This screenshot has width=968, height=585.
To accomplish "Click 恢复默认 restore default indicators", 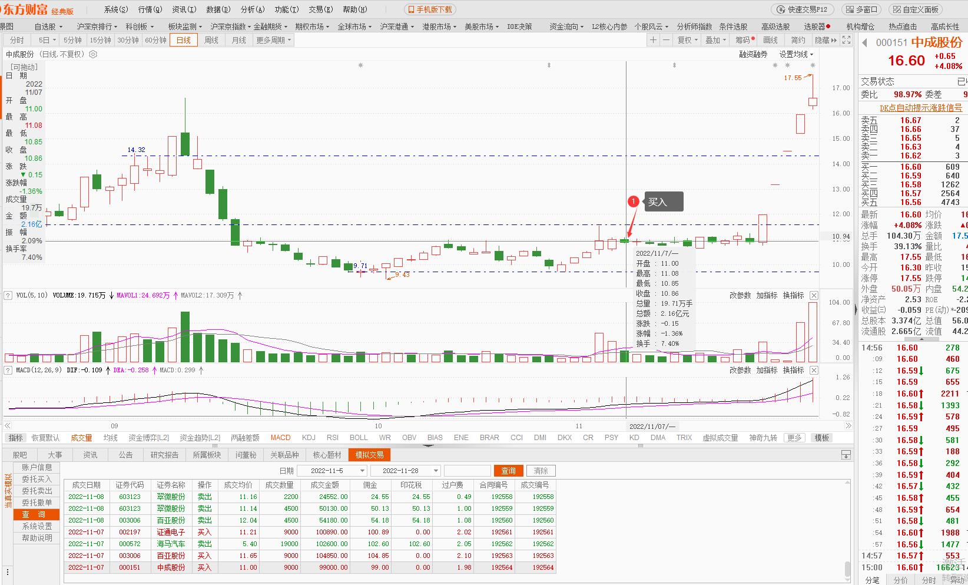I will (45, 438).
